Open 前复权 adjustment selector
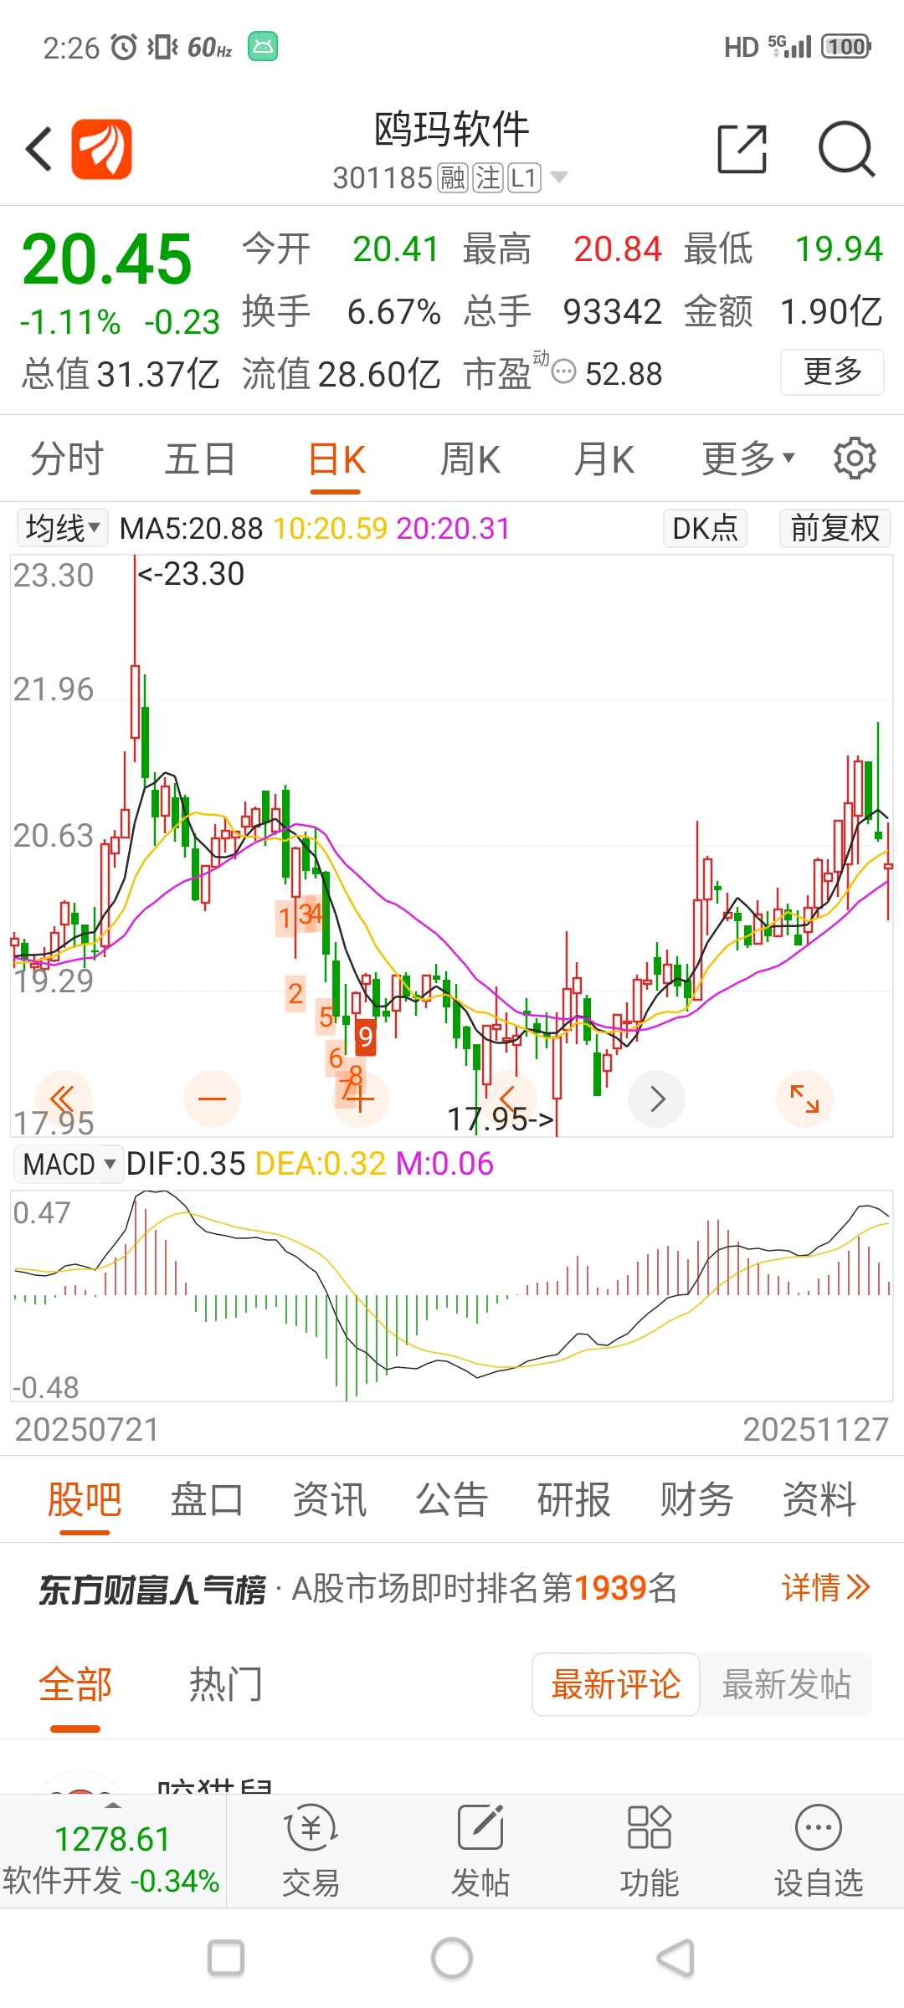This screenshot has width=904, height=2008. (x=835, y=528)
